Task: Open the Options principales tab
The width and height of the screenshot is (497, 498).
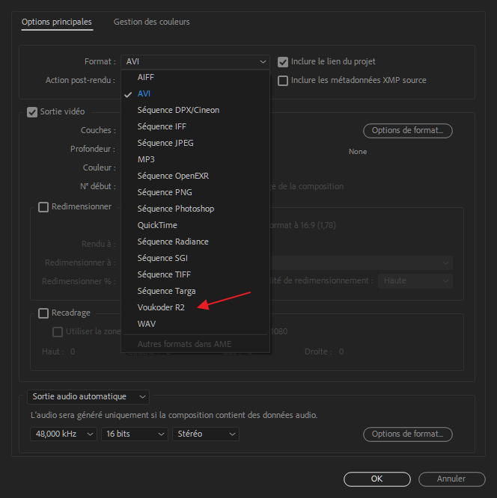Action: click(57, 22)
